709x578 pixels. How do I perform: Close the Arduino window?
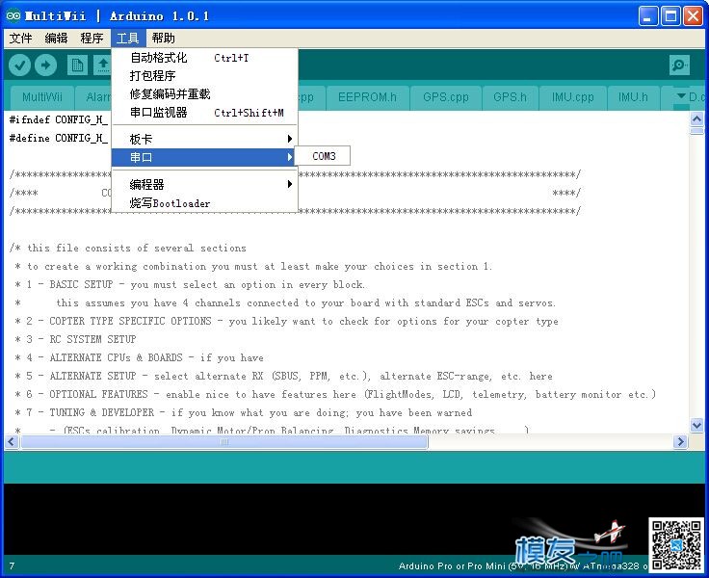click(x=693, y=16)
